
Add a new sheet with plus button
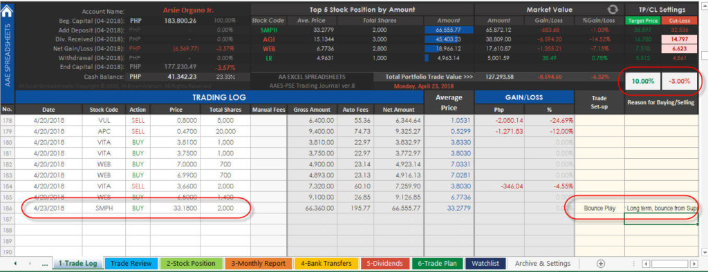(601, 264)
